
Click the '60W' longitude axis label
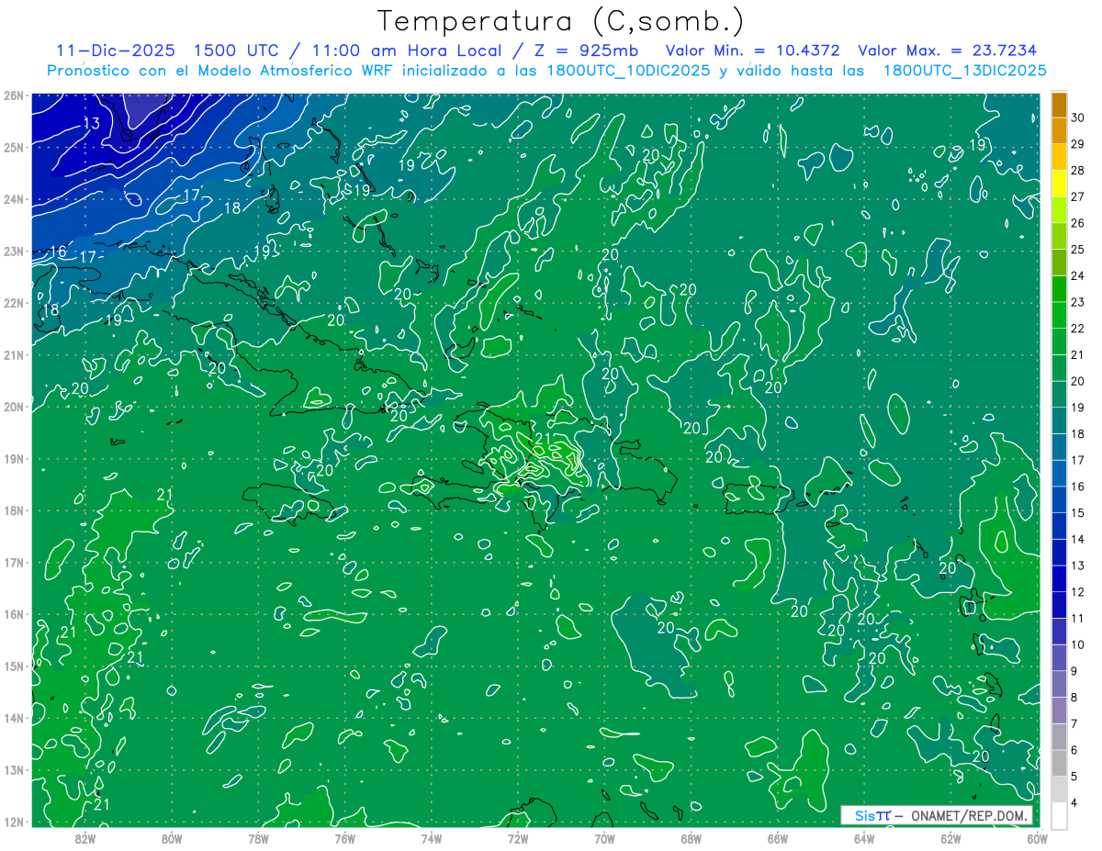(1037, 838)
